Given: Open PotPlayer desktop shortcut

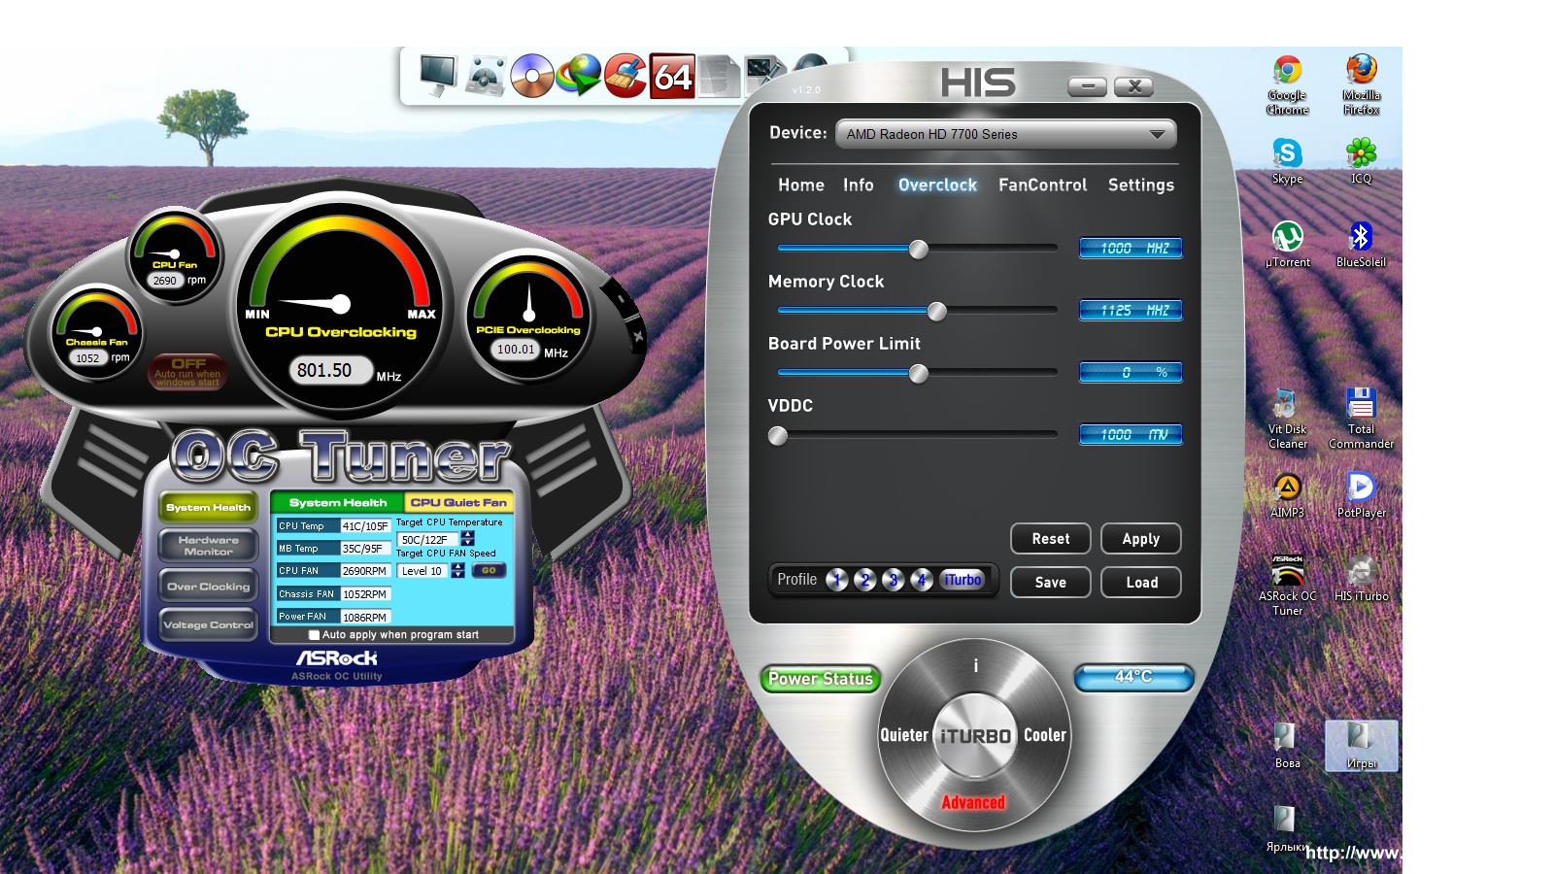Looking at the screenshot, I should (x=1361, y=495).
